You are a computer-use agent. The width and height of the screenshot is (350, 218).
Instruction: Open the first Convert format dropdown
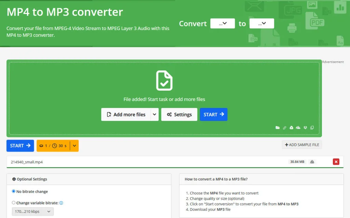[223, 23]
